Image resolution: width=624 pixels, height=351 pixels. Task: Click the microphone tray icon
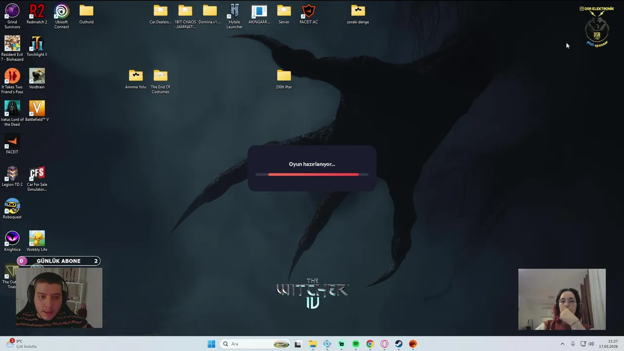pyautogui.click(x=573, y=344)
